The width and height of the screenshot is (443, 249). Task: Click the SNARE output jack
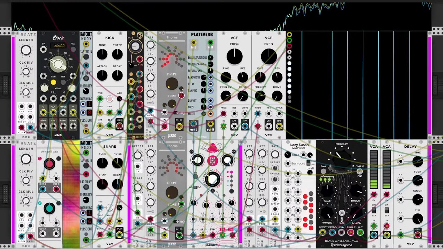(119, 235)
